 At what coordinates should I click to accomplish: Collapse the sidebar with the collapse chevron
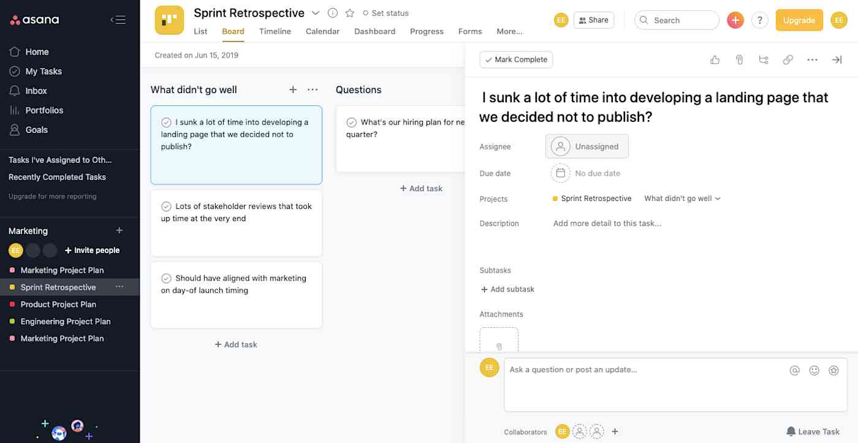117,19
